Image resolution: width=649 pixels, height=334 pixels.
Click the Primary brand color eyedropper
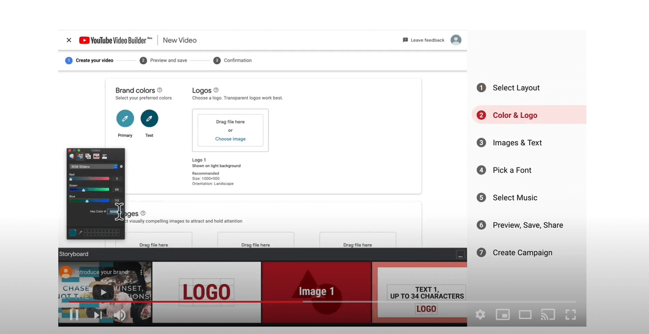[x=125, y=118]
